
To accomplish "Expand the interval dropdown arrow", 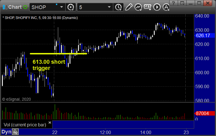I will coord(109,7).
